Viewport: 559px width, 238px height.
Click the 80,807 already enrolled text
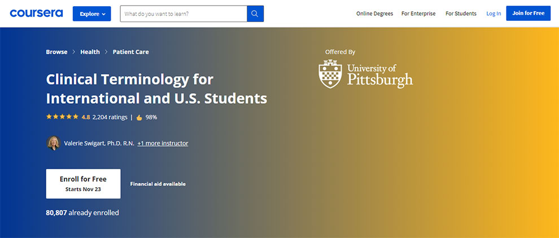coord(82,213)
